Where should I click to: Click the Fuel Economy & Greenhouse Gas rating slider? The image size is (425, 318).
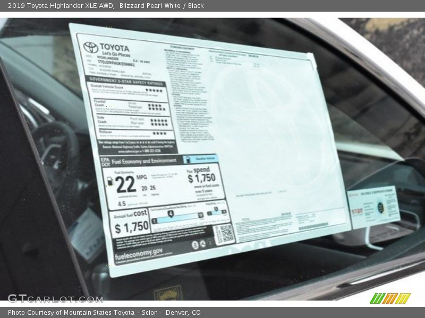click(x=178, y=217)
